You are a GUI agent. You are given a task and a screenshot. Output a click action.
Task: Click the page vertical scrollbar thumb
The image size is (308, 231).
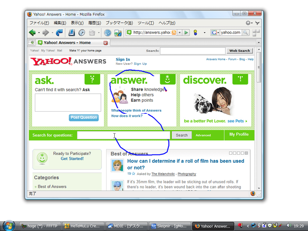[x=259, y=67]
